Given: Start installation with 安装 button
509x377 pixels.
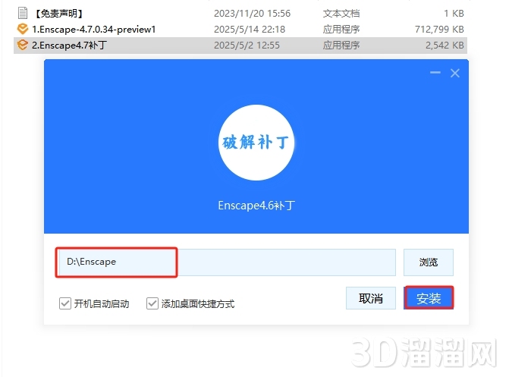Looking at the screenshot, I should tap(429, 298).
